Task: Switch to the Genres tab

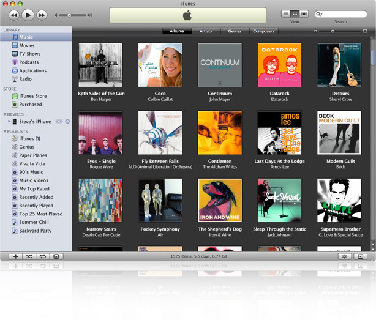Action: [235, 31]
